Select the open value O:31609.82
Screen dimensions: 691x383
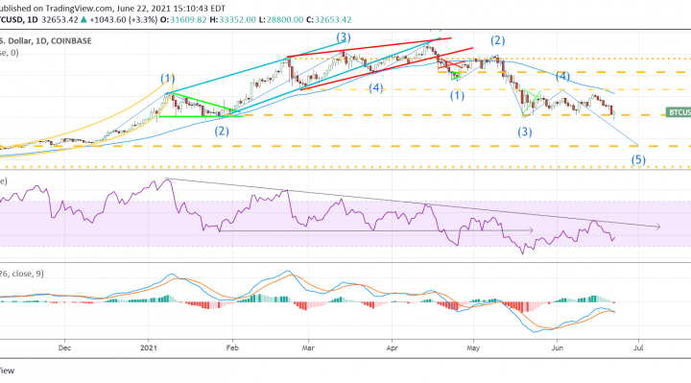tap(183, 20)
